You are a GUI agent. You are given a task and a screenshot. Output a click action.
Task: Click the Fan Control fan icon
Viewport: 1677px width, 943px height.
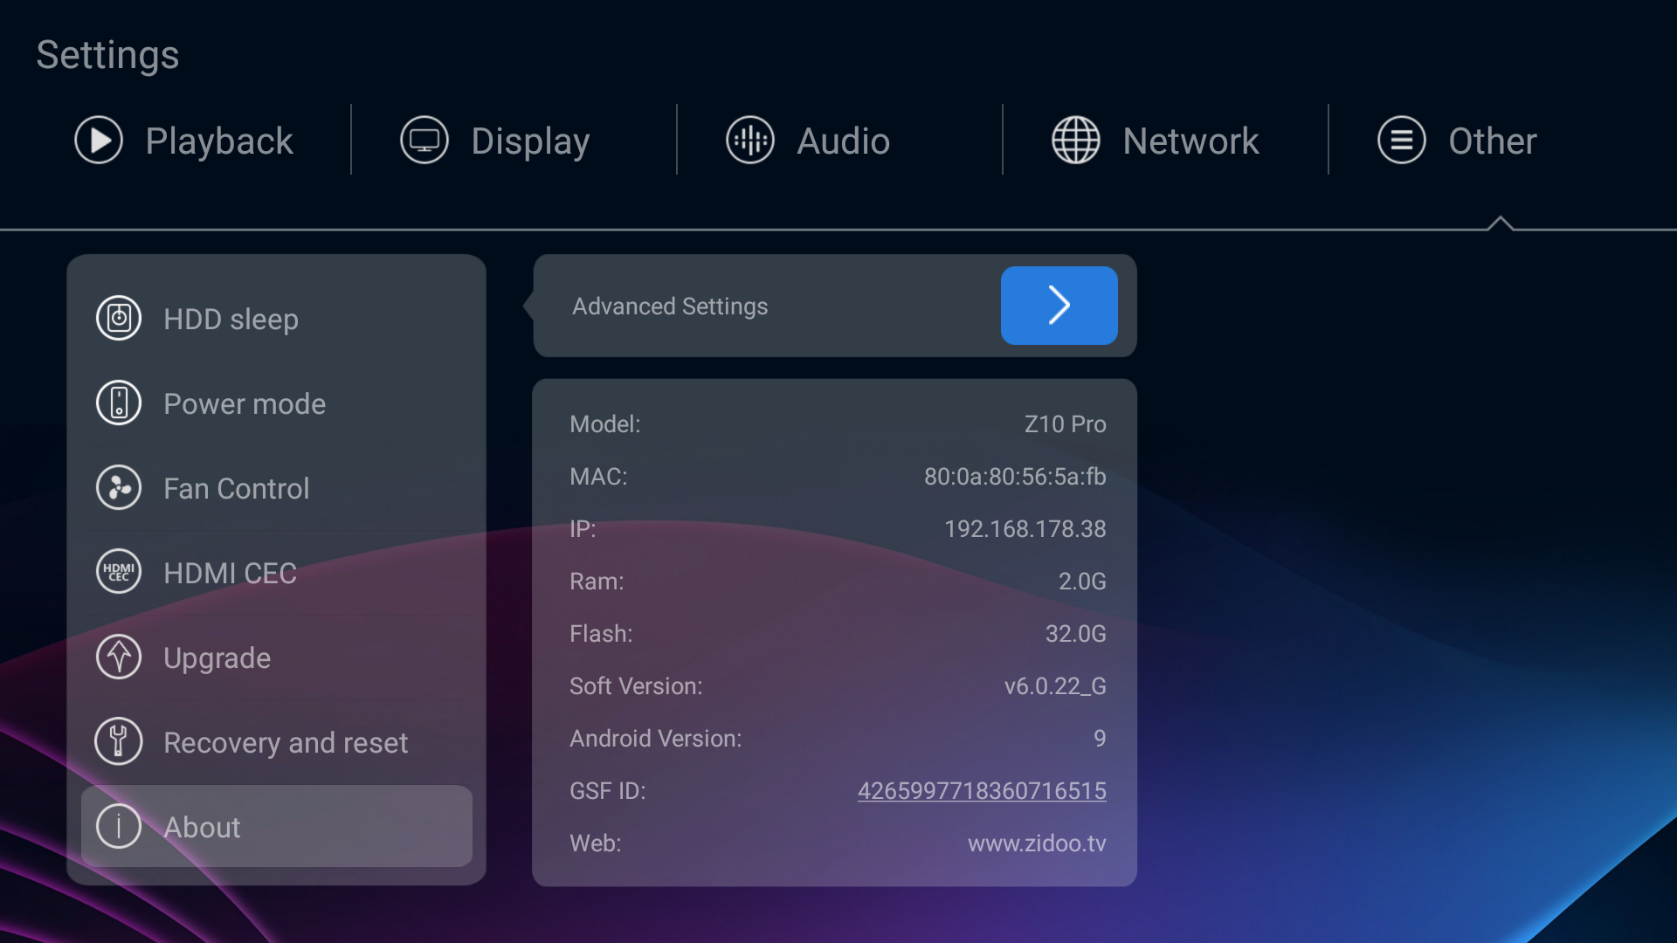(x=119, y=488)
